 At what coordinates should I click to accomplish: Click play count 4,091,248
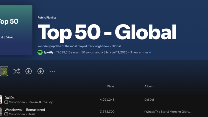[107, 100]
